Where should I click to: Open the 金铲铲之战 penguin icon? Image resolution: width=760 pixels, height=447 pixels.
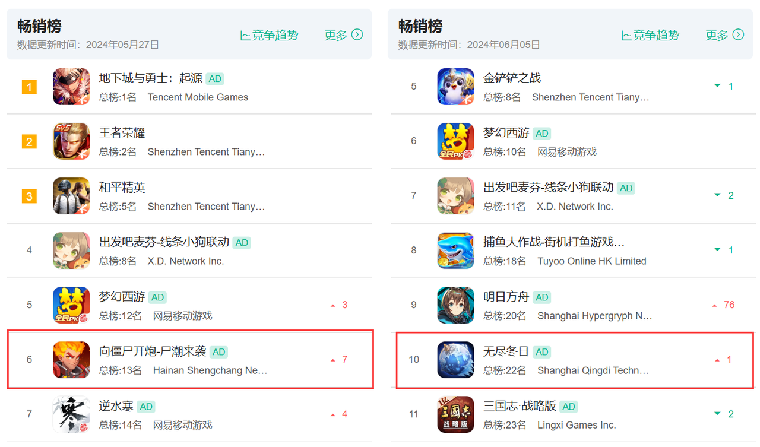tap(456, 87)
